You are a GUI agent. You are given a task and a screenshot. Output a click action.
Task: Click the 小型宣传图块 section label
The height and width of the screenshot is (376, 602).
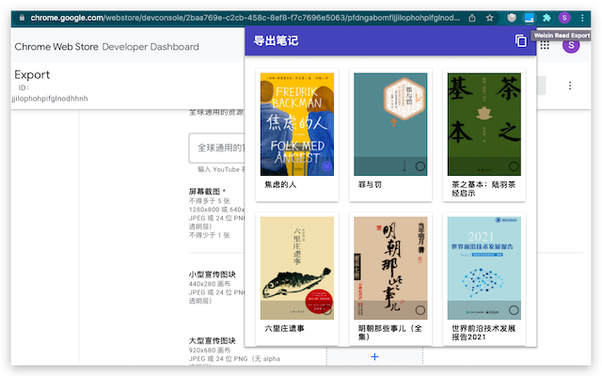213,274
